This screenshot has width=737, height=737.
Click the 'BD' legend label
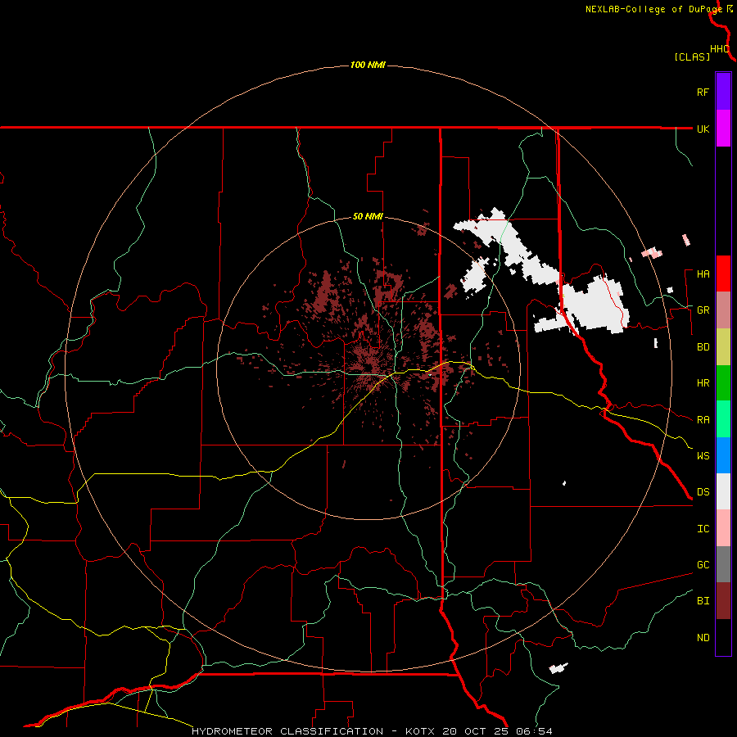703,347
